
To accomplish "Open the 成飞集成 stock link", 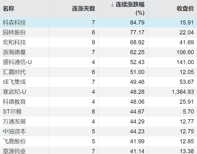I will 14,82.
